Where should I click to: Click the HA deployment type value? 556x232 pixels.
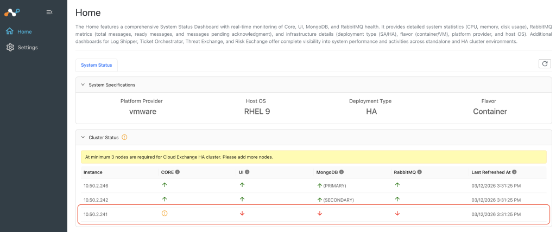pyautogui.click(x=371, y=112)
